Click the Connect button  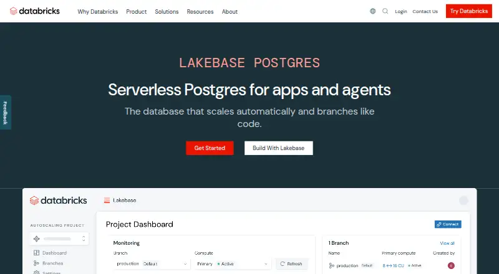[448, 224]
